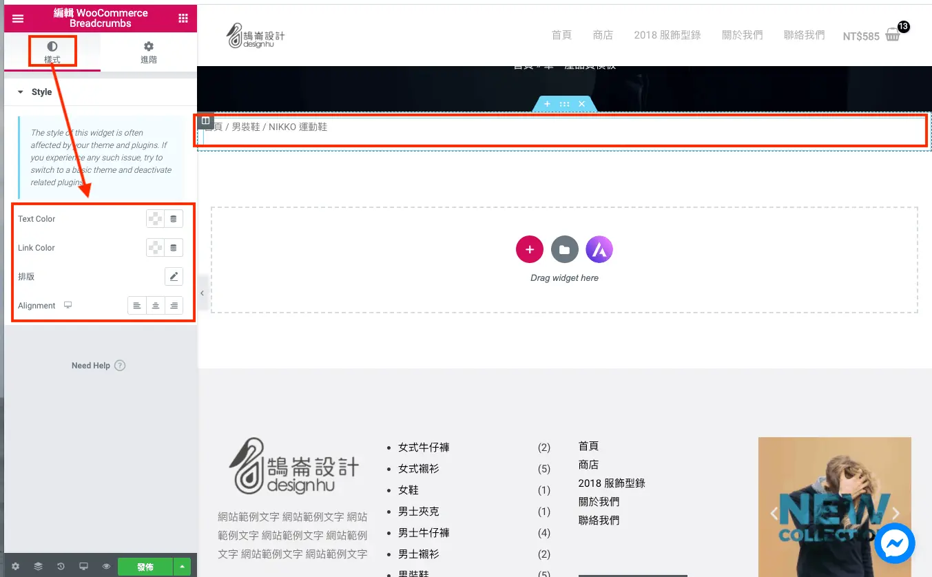932x577 pixels.
Task: Expand the save options arrow beside 發佈
Action: [182, 567]
